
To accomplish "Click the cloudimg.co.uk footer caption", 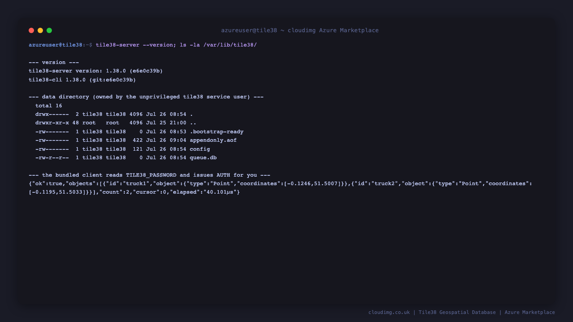I will (462, 313).
